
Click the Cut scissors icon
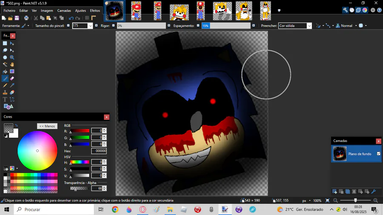(x=36, y=18)
